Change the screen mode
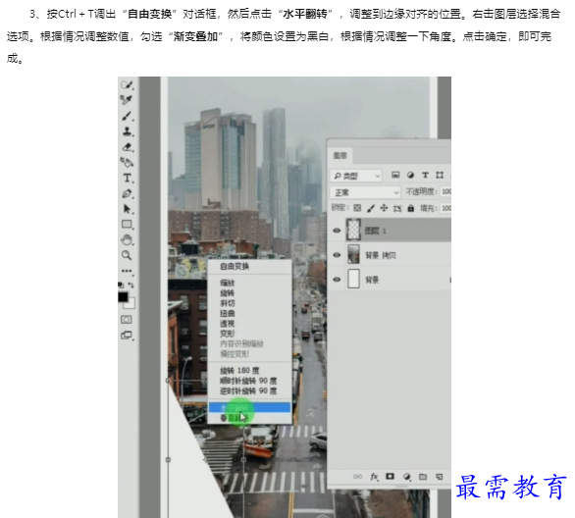 coord(127,336)
